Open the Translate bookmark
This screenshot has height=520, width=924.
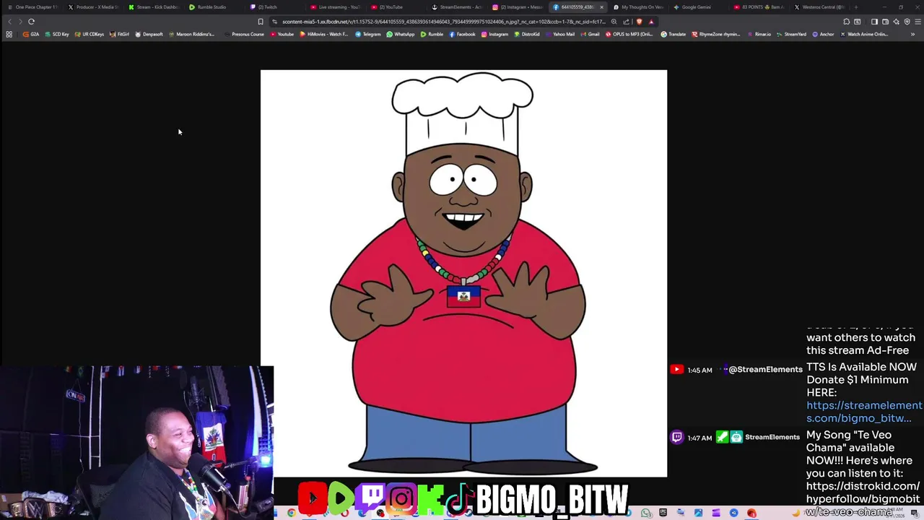pyautogui.click(x=674, y=34)
